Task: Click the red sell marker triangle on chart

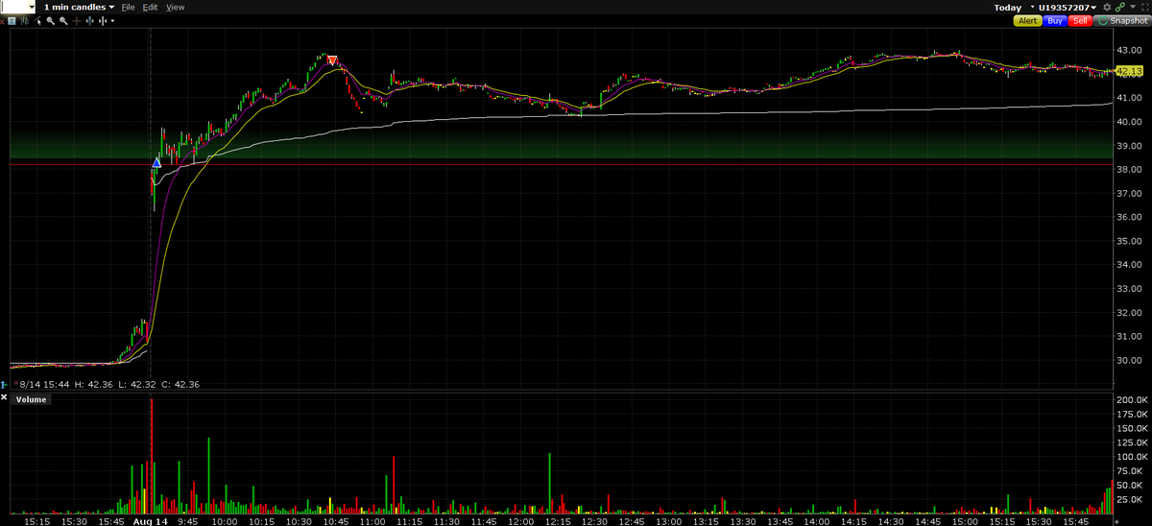Action: (331, 60)
